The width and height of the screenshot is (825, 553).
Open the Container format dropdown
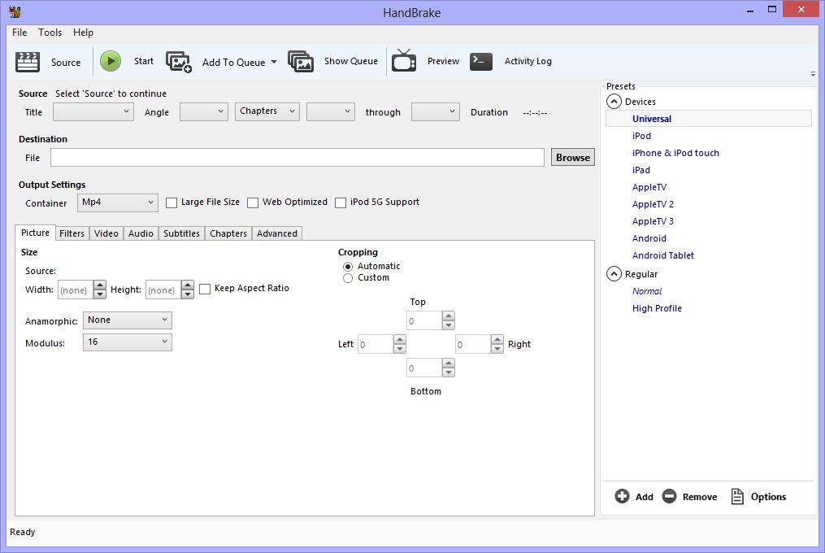tap(117, 202)
